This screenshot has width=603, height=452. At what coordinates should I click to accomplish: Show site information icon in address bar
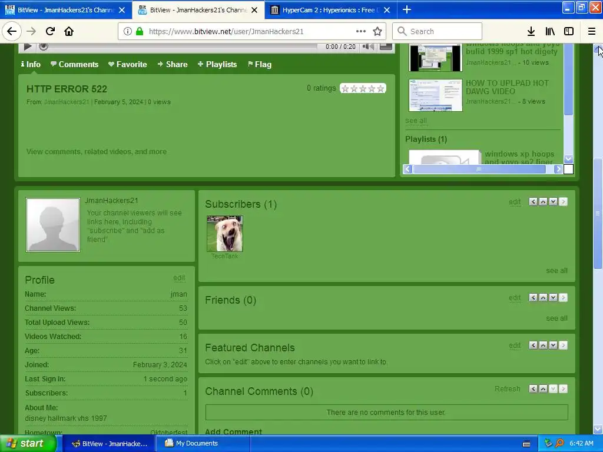coord(128,31)
